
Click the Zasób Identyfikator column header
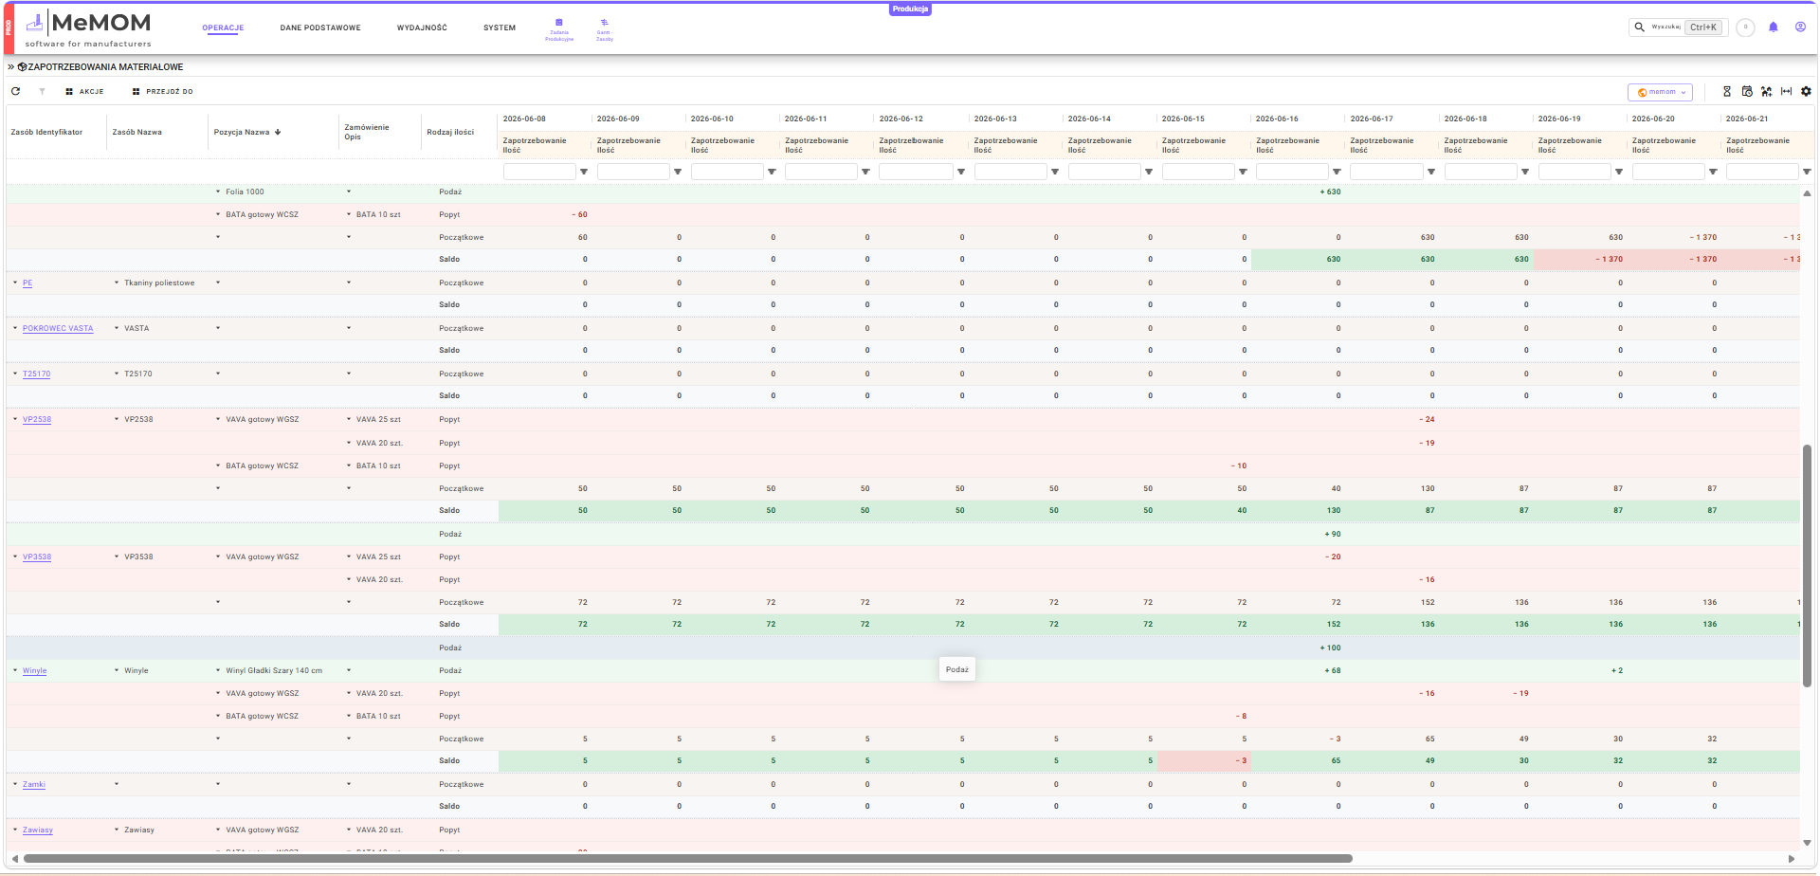46,132
